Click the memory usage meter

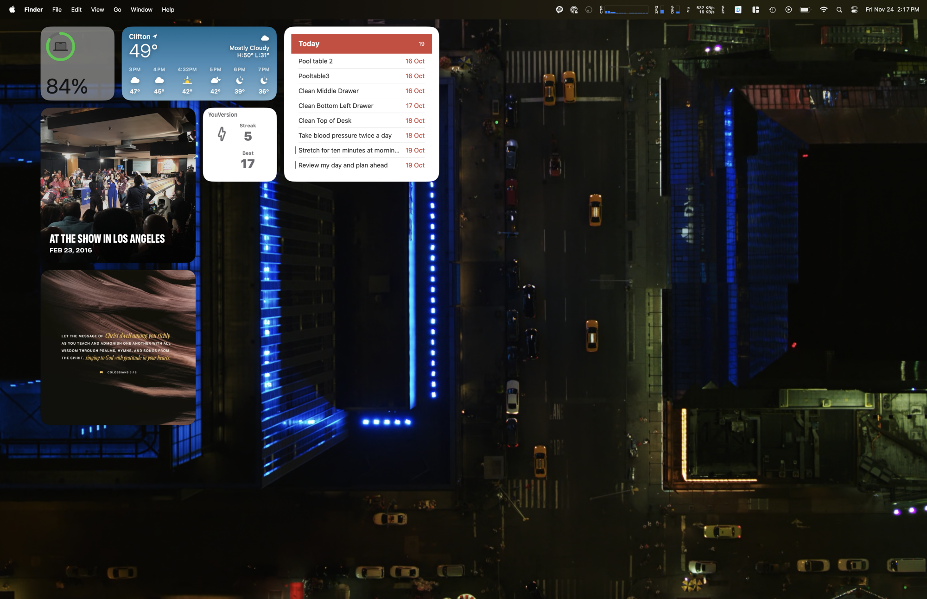[660, 9]
